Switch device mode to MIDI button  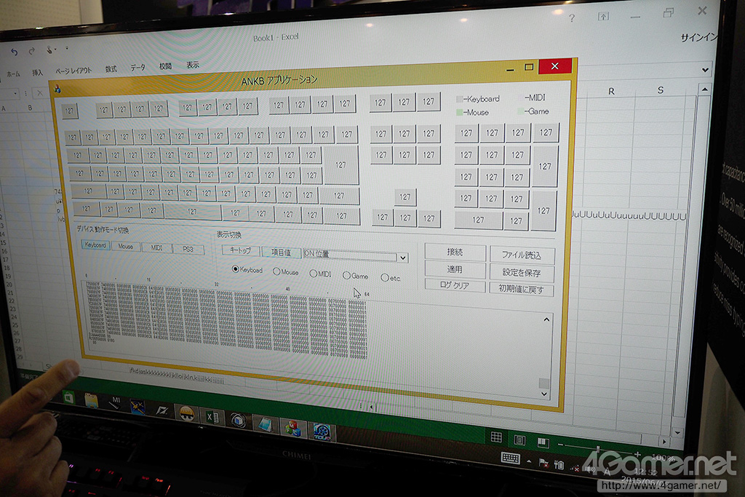pyautogui.click(x=156, y=247)
